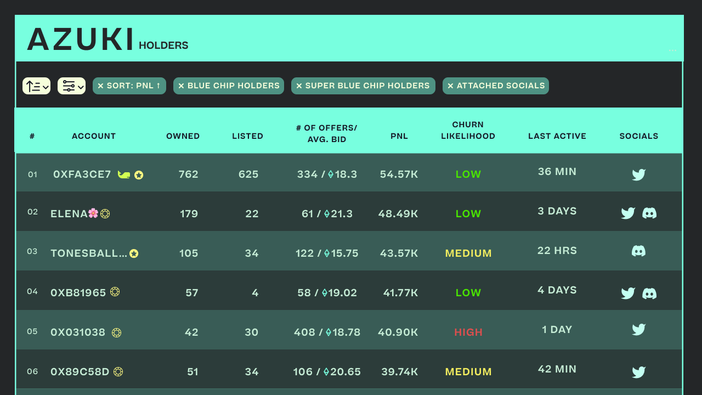Open account 0XFA3CE7

pos(82,174)
